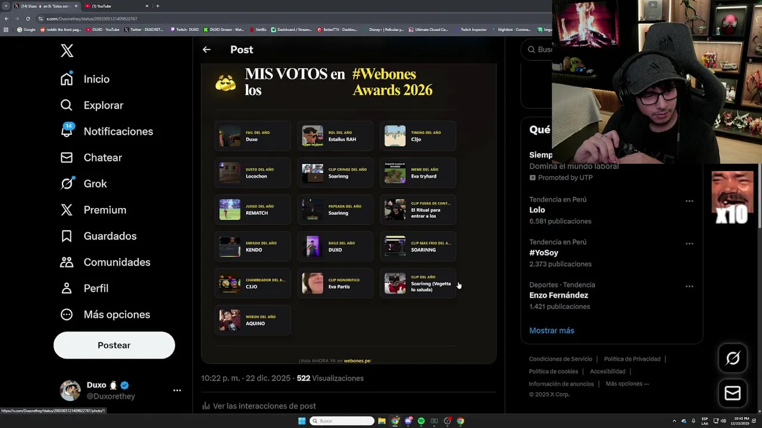Click the address bar URL

(x=92, y=18)
